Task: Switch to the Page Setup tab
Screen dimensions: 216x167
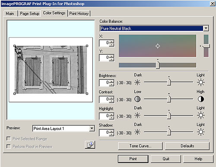Action: click(x=29, y=13)
